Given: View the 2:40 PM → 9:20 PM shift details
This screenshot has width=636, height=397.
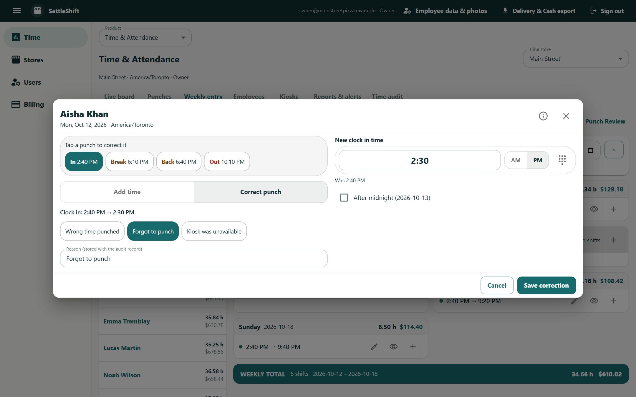Looking at the screenshot, I should point(594,301).
